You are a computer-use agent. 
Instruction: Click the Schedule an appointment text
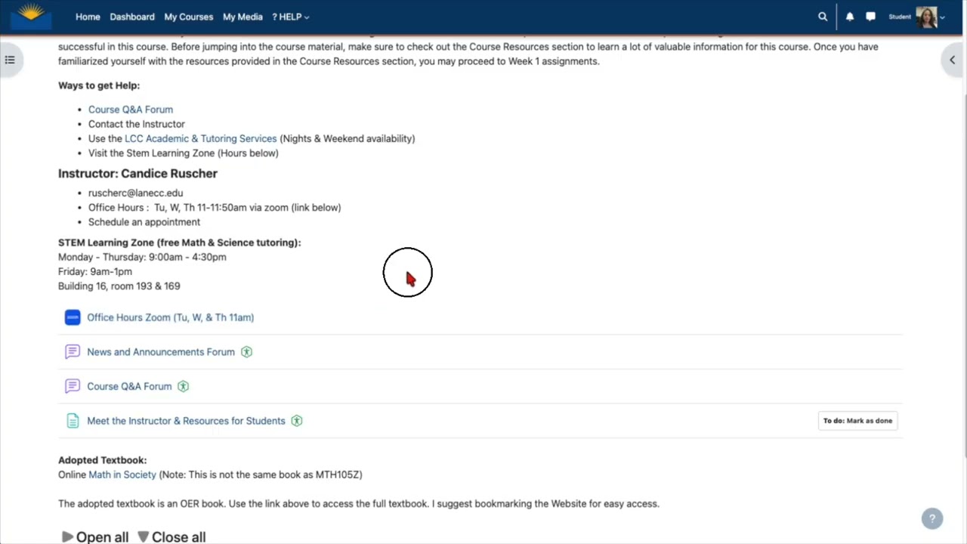tap(144, 222)
